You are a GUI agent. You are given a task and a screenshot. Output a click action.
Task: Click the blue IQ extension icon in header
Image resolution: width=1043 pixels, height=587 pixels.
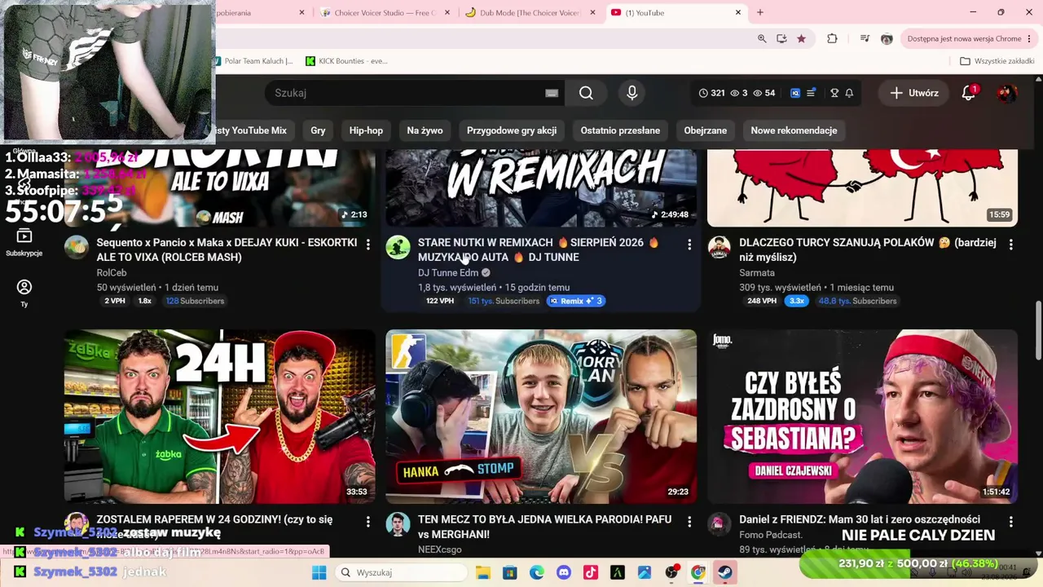[795, 93]
